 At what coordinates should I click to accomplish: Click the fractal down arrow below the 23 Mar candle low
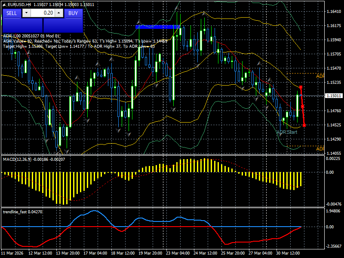[173, 109]
